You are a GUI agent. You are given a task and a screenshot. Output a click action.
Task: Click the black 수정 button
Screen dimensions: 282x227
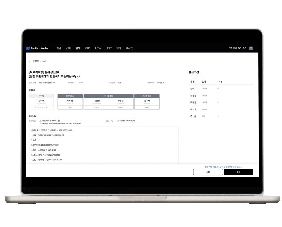(x=238, y=172)
